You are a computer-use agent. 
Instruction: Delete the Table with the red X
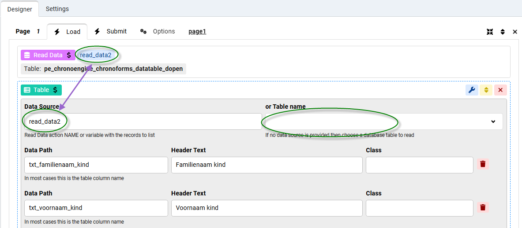coord(500,90)
